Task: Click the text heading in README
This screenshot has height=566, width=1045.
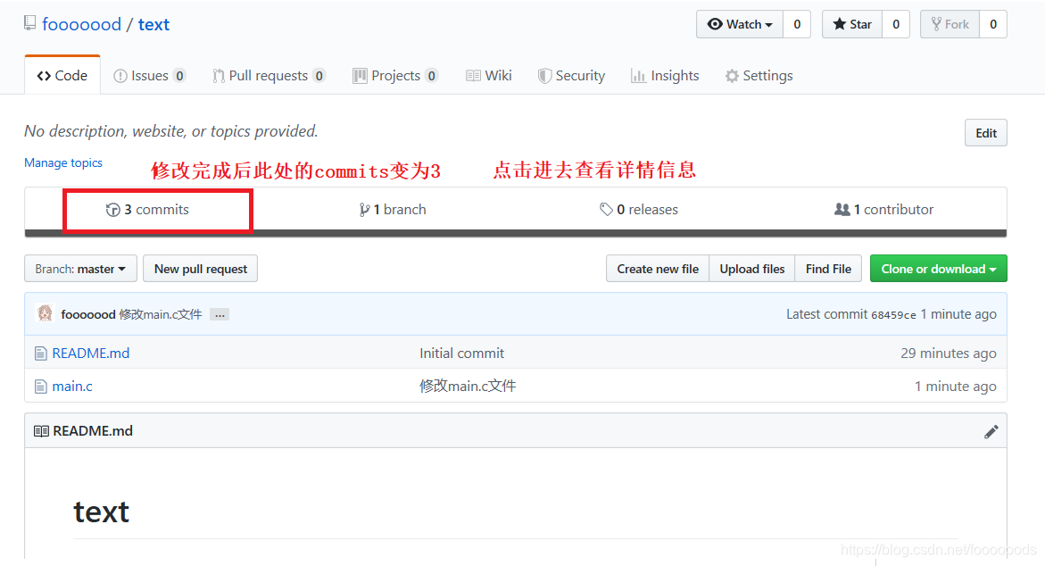Action: pos(102,512)
